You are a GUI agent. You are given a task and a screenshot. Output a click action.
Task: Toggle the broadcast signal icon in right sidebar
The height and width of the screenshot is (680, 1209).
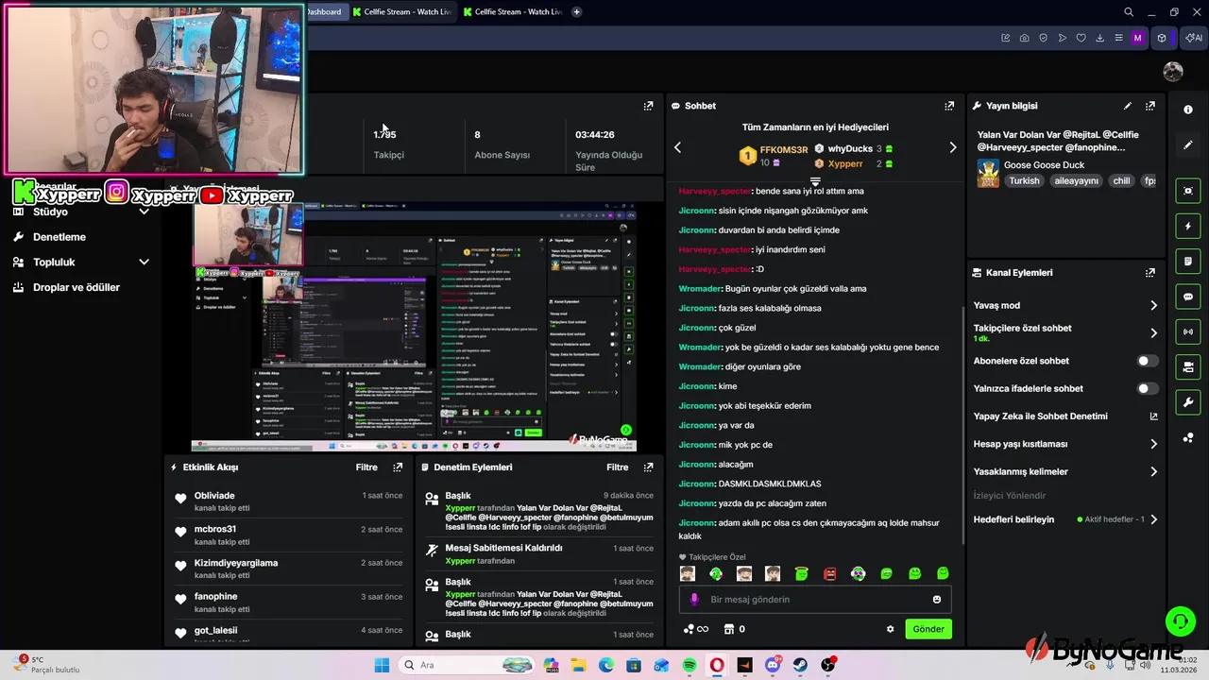(x=1188, y=331)
